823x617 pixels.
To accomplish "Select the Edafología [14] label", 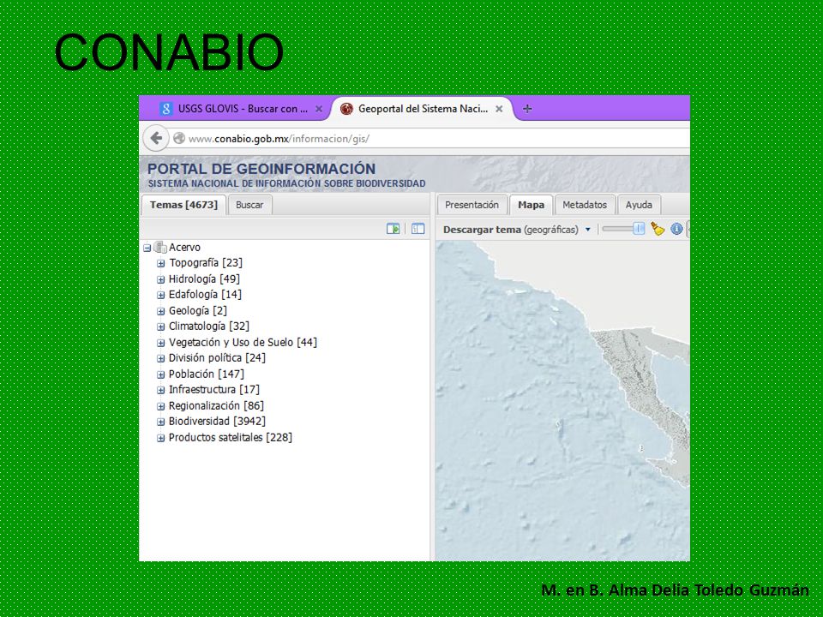I will [205, 294].
